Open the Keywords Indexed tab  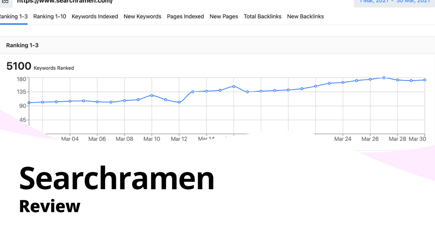[95, 16]
